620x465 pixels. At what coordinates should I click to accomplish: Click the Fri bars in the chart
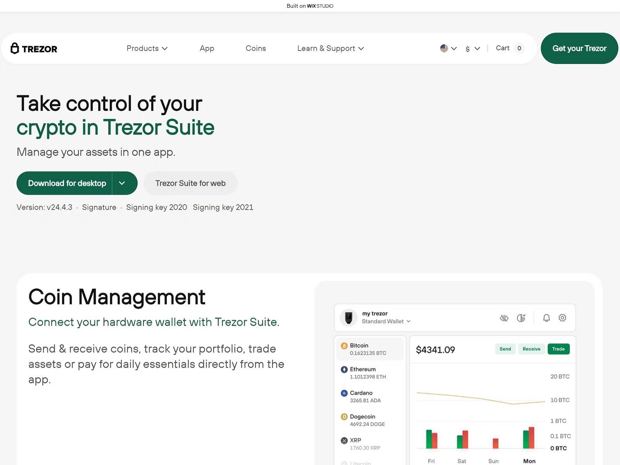432,439
